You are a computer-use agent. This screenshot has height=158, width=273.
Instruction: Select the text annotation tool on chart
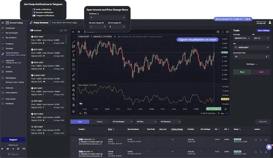point(73,55)
